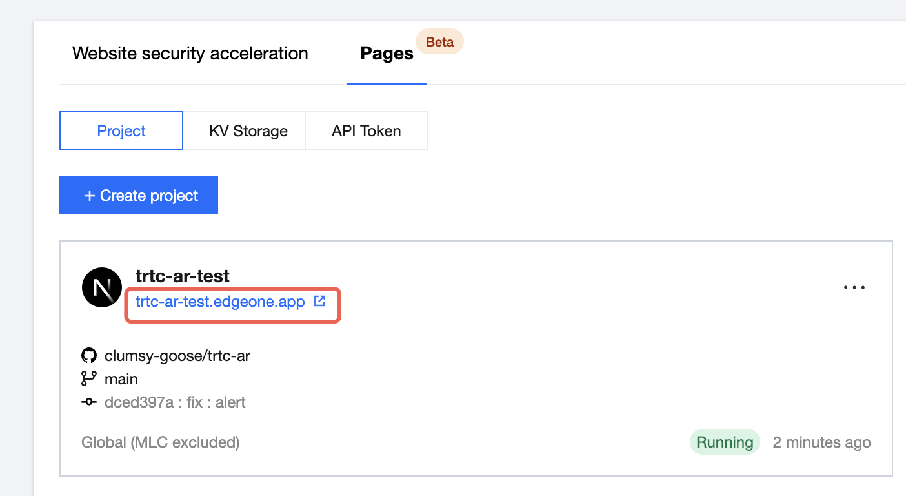Screen dimensions: 906x496
Task: Open the API Token section
Action: pyautogui.click(x=366, y=131)
